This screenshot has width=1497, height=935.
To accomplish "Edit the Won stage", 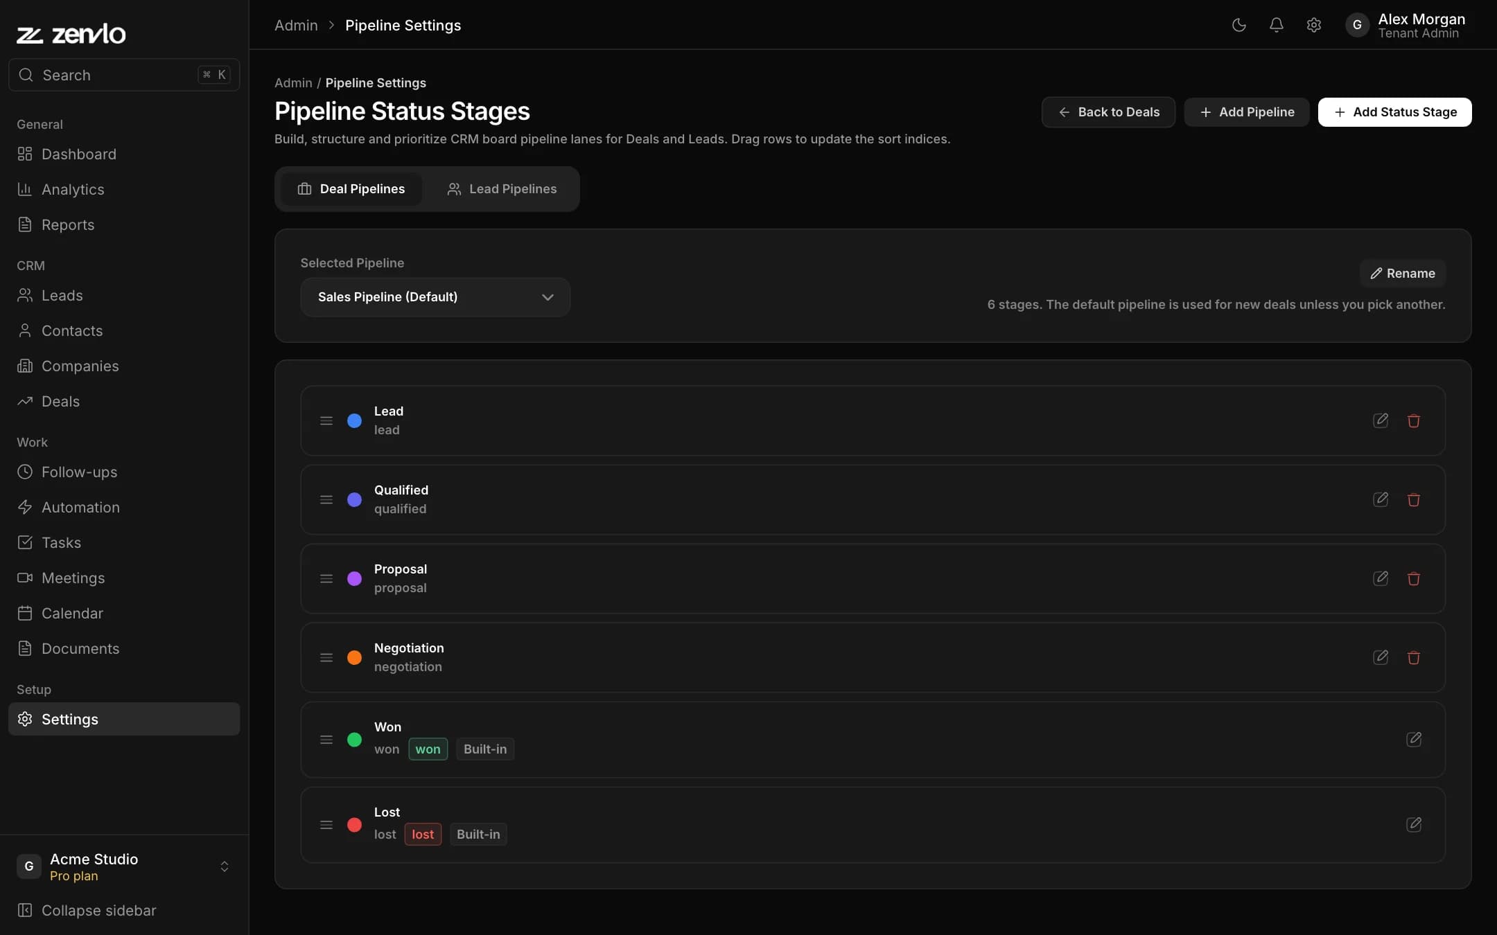I will pyautogui.click(x=1414, y=739).
